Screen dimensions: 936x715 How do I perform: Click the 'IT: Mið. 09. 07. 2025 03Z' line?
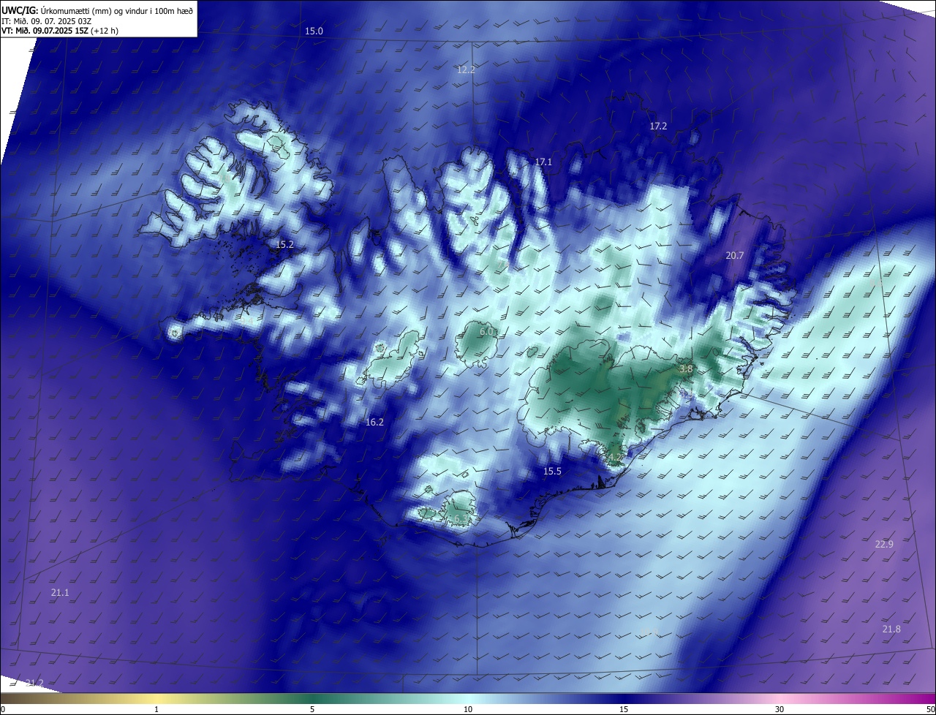click(x=46, y=20)
